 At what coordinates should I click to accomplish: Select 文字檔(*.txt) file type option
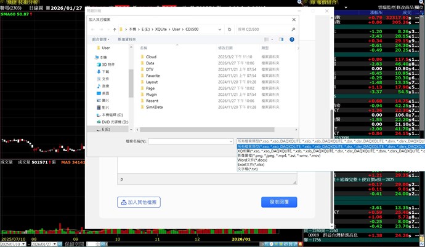(248, 169)
